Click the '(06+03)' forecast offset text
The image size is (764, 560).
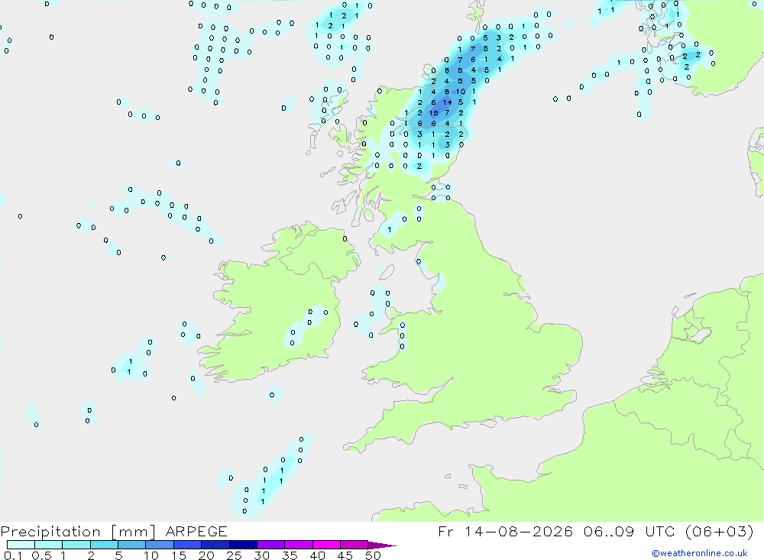(x=719, y=531)
